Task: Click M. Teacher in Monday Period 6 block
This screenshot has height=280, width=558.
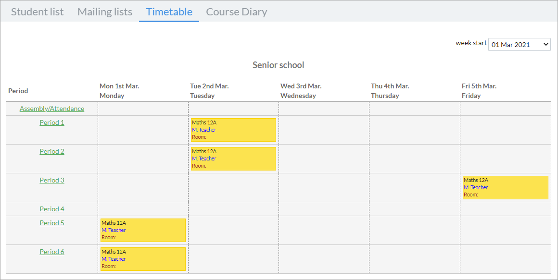Action: click(114, 259)
